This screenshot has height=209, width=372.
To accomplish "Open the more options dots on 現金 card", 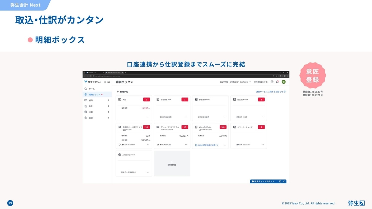I will click(148, 117).
